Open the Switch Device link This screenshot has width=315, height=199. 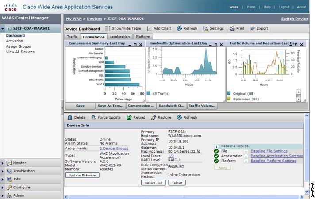pos(295,19)
